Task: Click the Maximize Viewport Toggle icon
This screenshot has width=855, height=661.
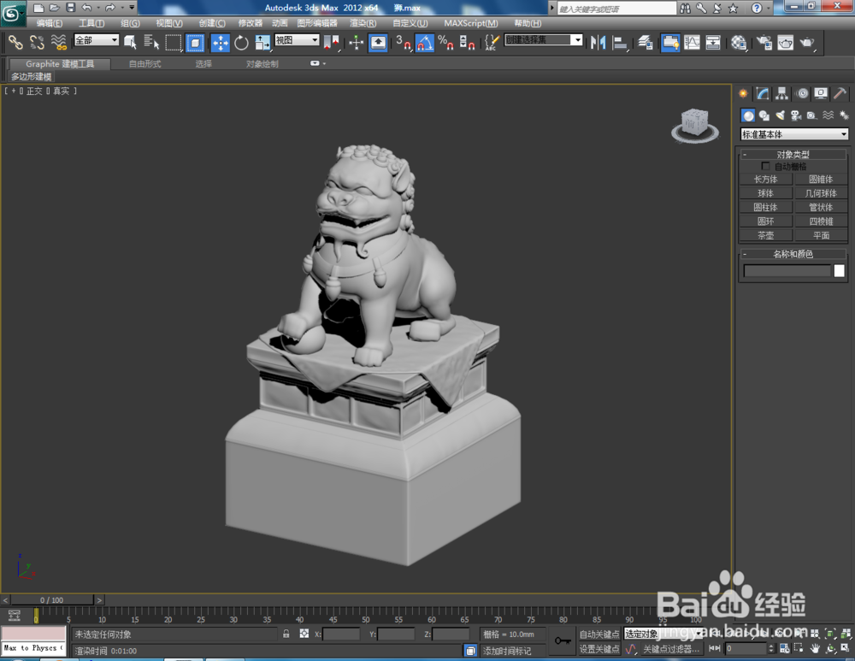Action: pyautogui.click(x=846, y=648)
